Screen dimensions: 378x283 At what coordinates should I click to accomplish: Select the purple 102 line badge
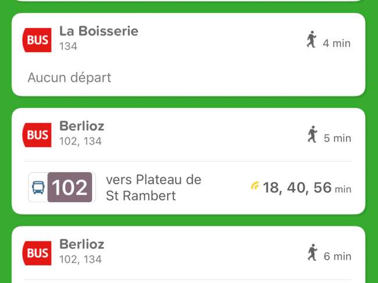coord(70,187)
